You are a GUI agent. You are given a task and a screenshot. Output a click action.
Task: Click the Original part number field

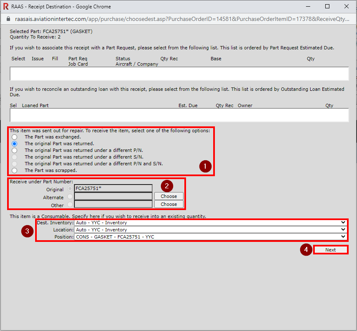113,188
